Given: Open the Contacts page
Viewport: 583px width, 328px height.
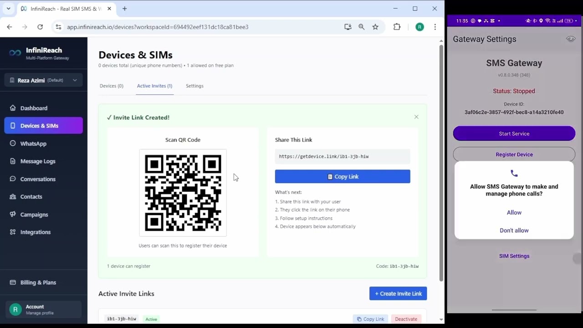Looking at the screenshot, I should [x=44, y=197].
